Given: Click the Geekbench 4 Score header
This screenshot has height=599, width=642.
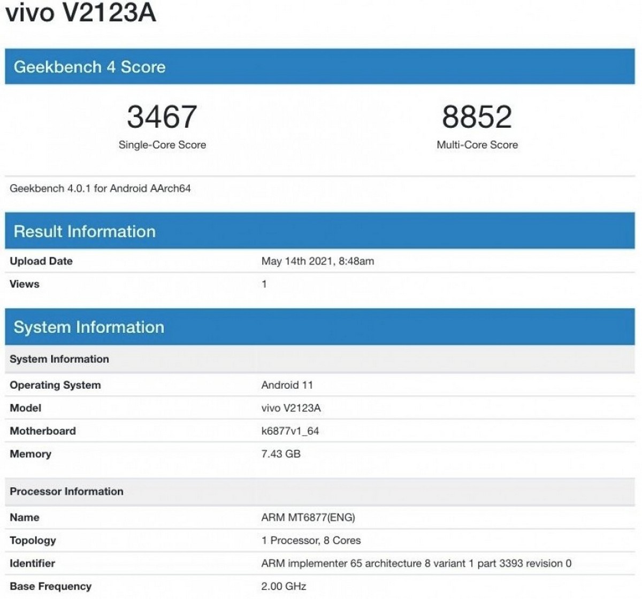Looking at the screenshot, I should [x=89, y=67].
